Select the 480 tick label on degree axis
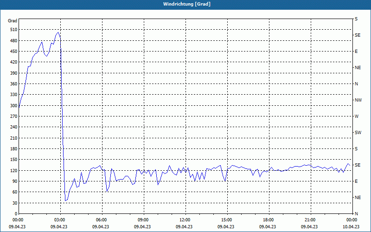Screen dimensions: 371x232 pyautogui.click(x=14, y=41)
